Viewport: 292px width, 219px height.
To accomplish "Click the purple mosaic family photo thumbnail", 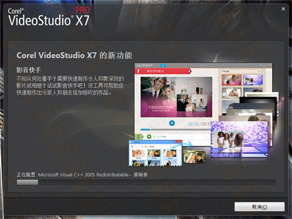I will 239,139.
